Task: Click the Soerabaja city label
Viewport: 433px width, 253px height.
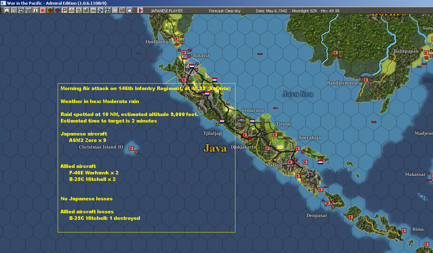Action: tap(310, 138)
